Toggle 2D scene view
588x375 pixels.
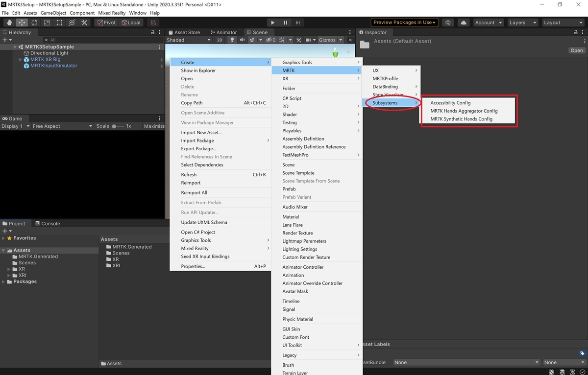(220, 40)
